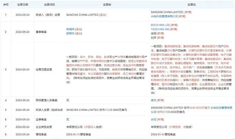The image size is (235, 139).
Task: Click 徐阳 [新增] entry in director changes
Action: pos(158,33)
